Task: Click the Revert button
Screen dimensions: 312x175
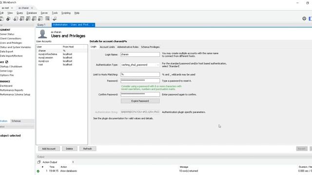Action: 302,149
